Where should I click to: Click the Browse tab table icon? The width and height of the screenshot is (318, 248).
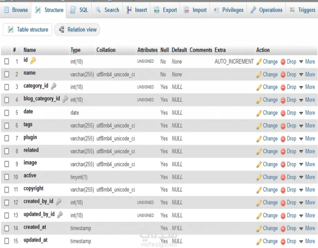pos(7,10)
